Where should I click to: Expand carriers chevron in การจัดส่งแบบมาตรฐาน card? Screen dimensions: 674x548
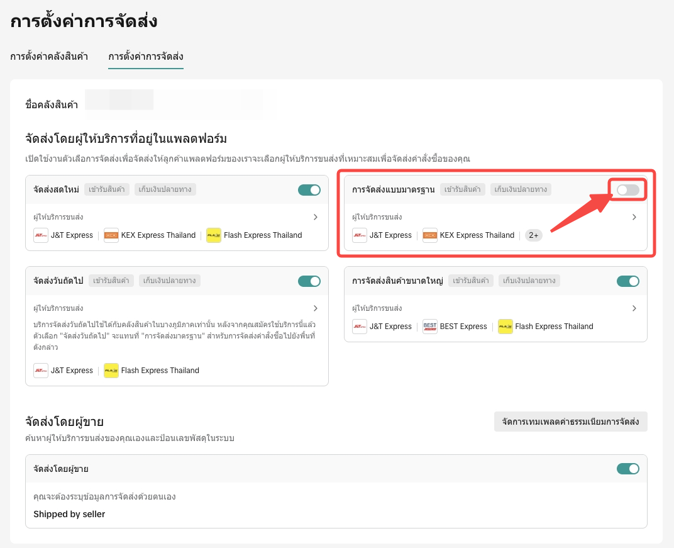[x=634, y=217]
